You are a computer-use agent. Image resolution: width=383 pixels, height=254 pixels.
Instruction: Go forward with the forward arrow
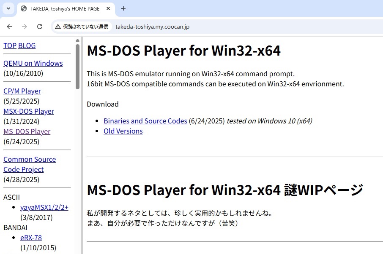coord(25,27)
